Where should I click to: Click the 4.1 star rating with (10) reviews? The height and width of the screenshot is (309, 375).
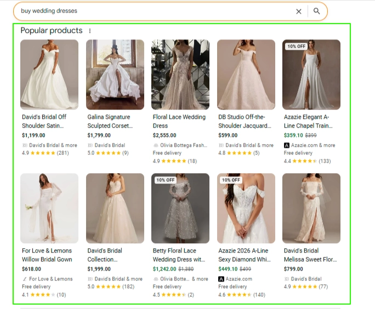tap(44, 295)
